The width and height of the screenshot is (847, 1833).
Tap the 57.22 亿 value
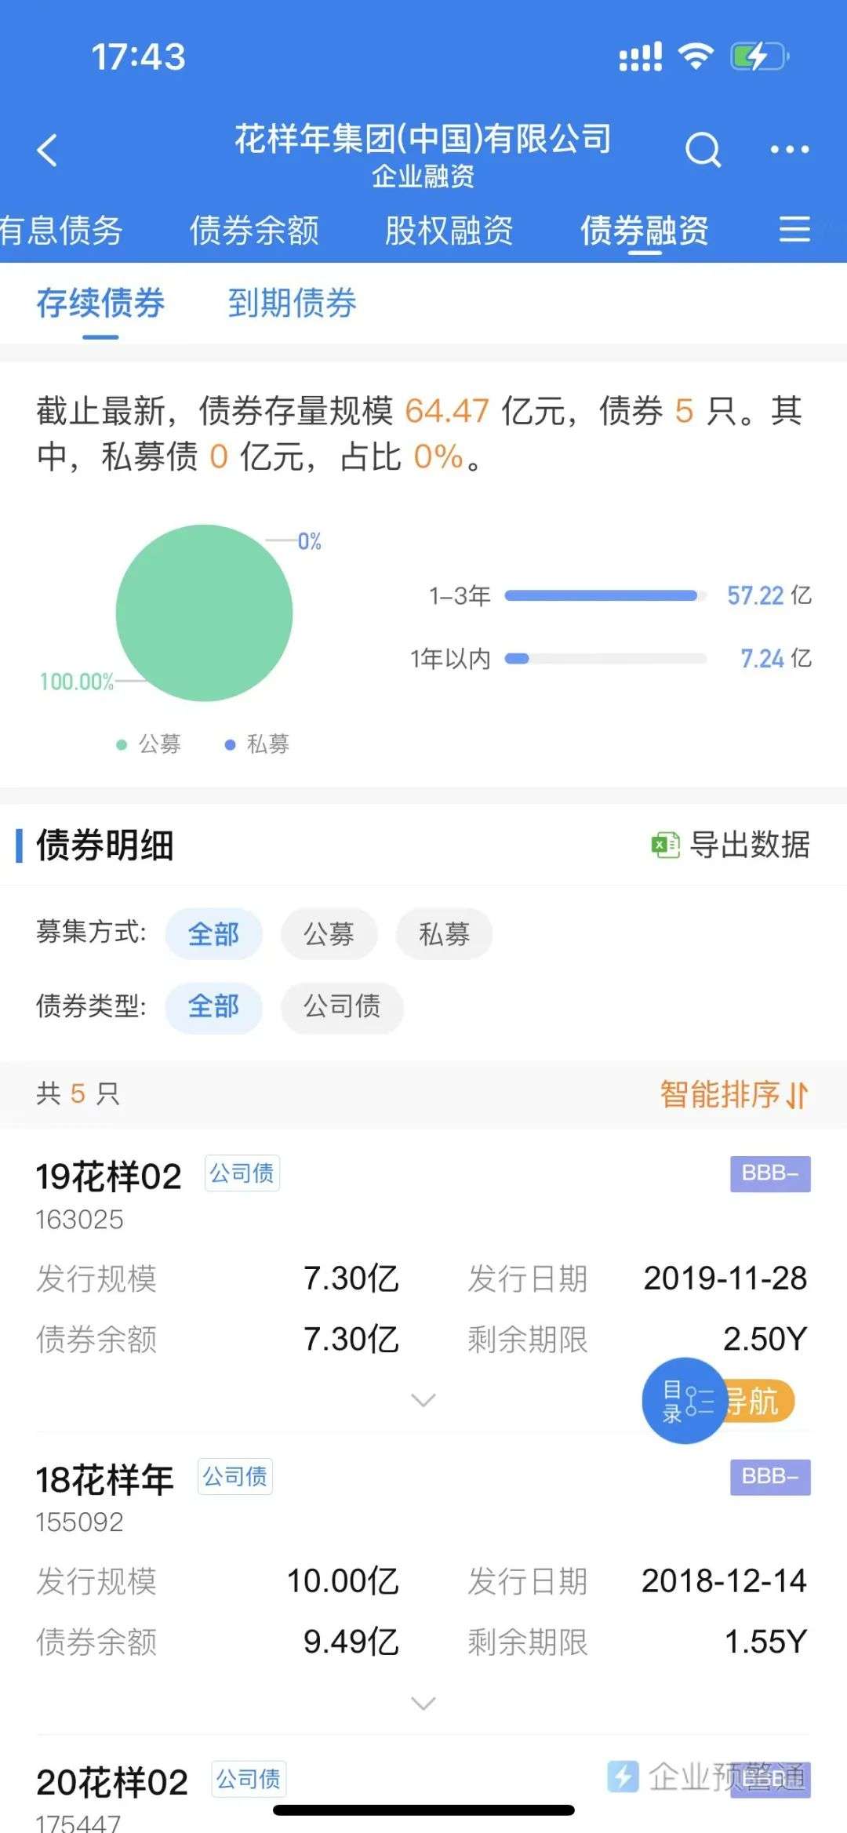pyautogui.click(x=769, y=596)
